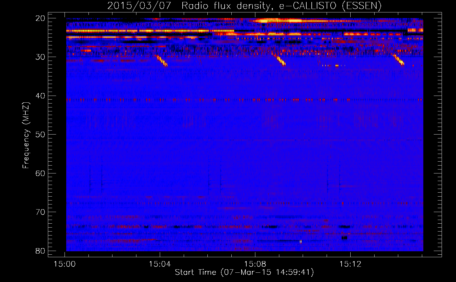Click the 20 frequency tick label

[x=41, y=18]
